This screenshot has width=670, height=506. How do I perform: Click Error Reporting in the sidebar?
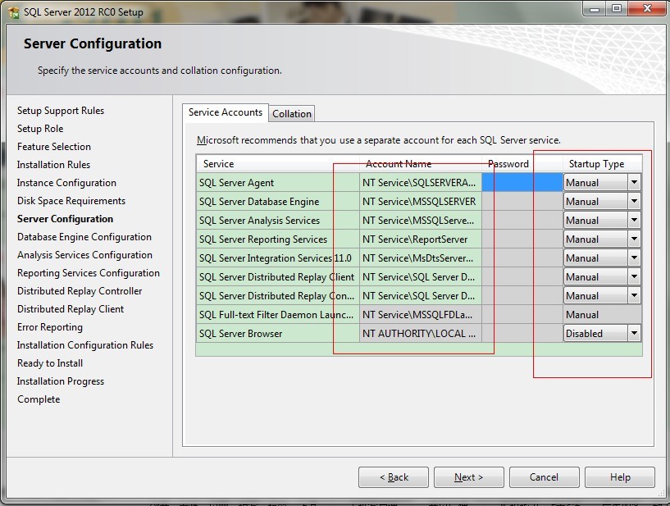pyautogui.click(x=49, y=327)
